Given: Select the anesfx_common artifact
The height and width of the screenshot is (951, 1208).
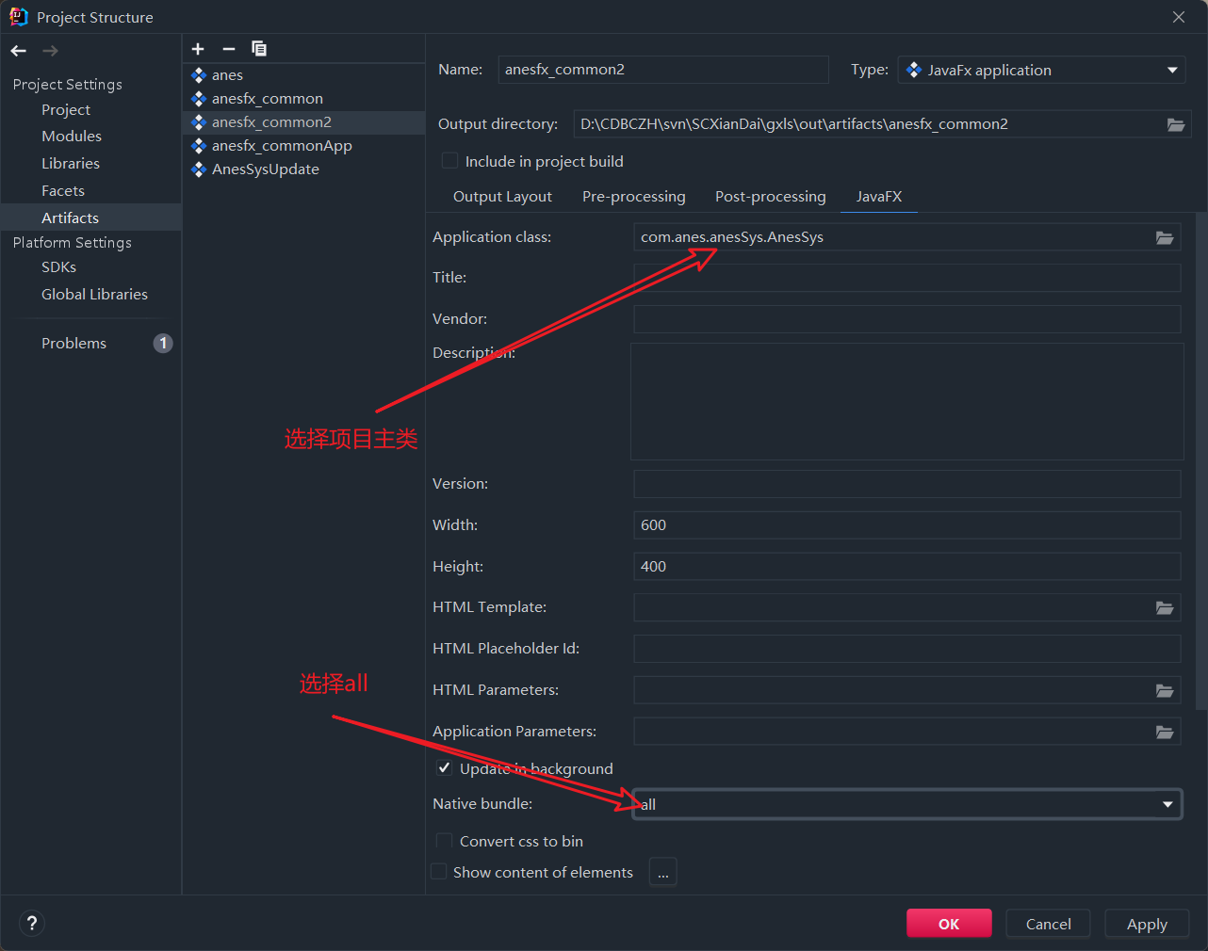Looking at the screenshot, I should [302, 99].
